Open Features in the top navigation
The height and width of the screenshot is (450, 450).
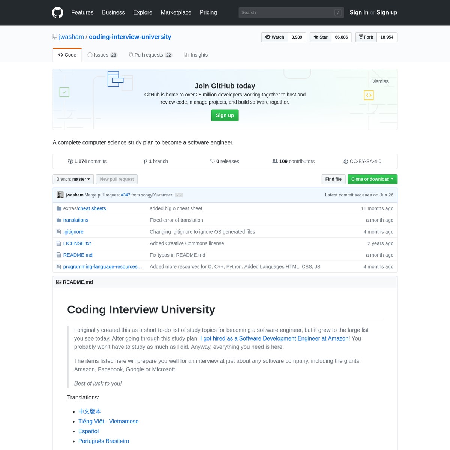[82, 12]
